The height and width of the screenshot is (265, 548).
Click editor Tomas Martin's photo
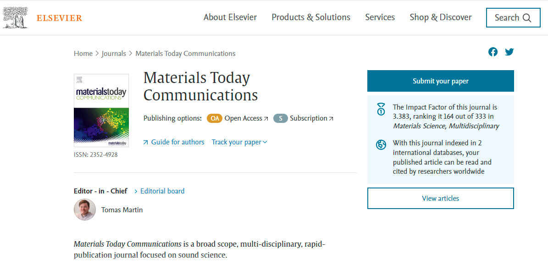85,210
